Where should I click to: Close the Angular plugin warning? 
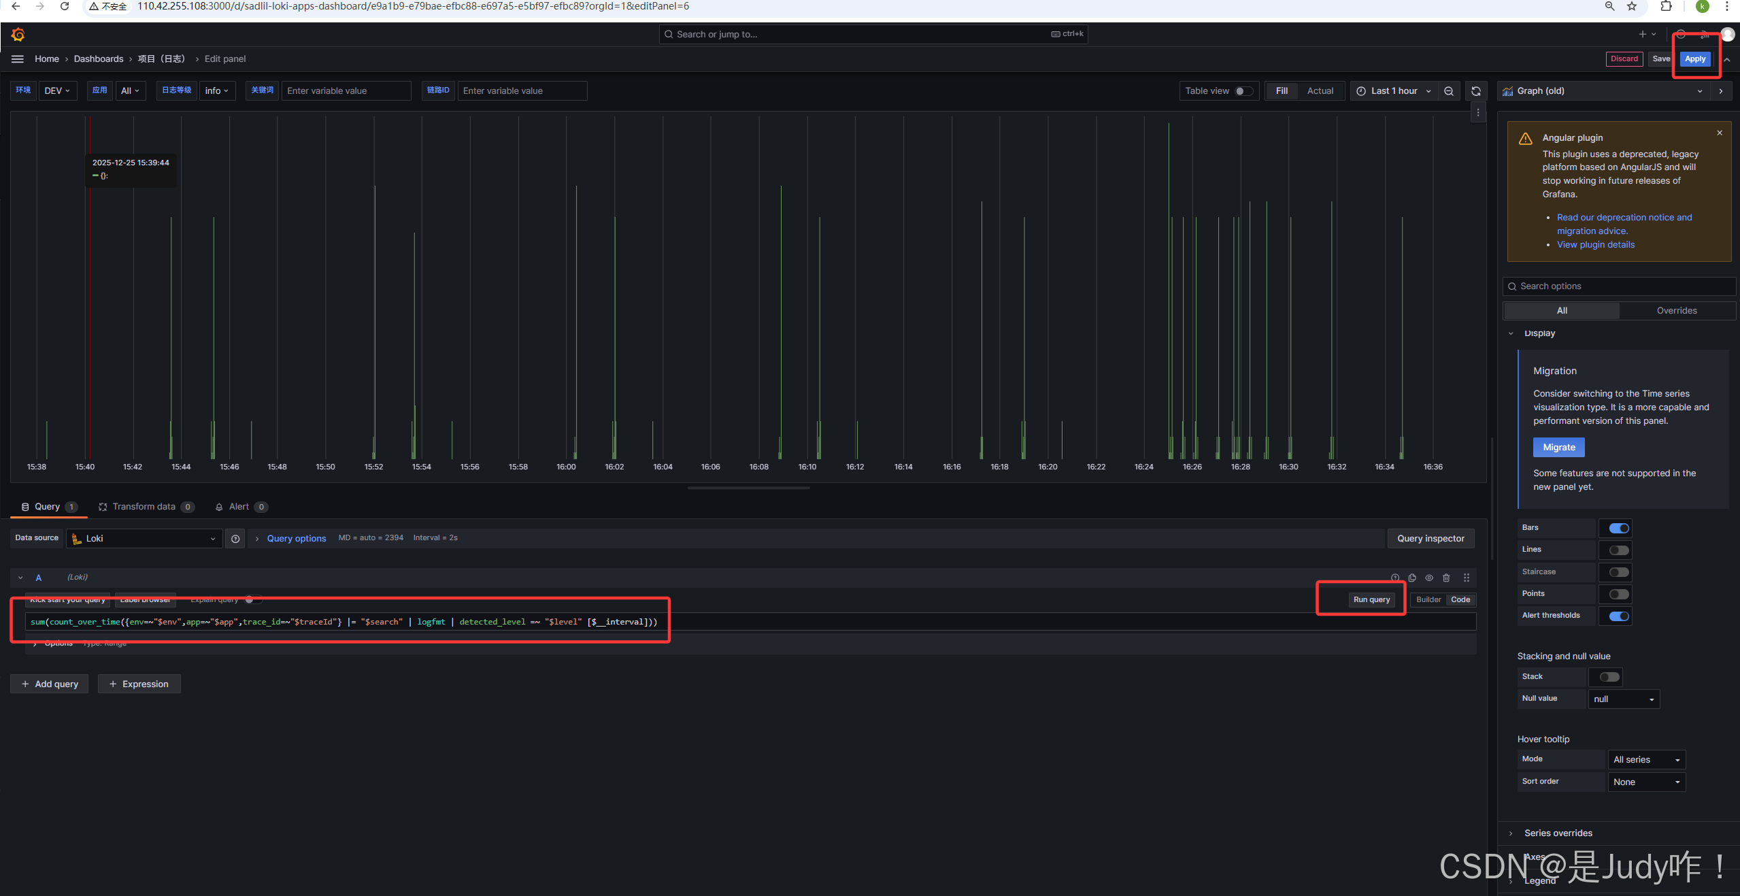(1720, 133)
